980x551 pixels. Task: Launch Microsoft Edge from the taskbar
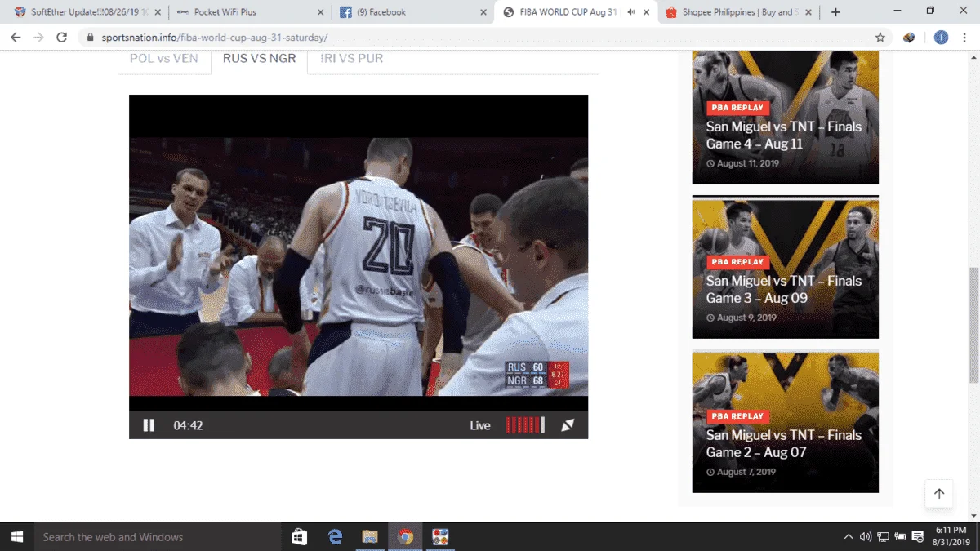point(335,537)
